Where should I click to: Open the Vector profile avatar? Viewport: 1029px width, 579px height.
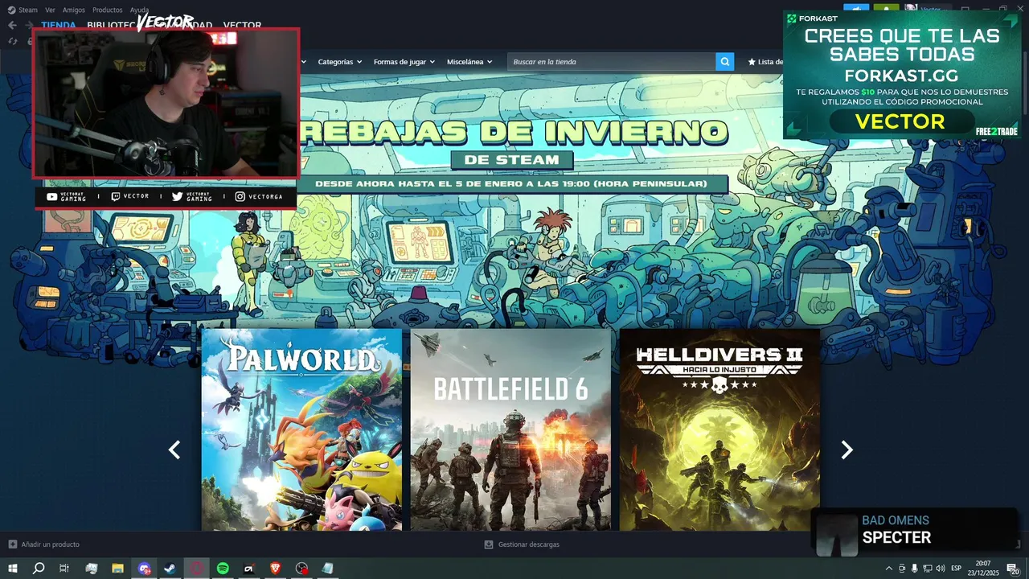[911, 9]
